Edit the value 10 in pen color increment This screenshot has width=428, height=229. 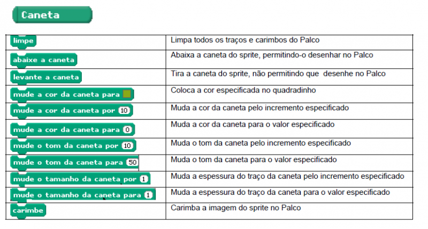pyautogui.click(x=124, y=111)
